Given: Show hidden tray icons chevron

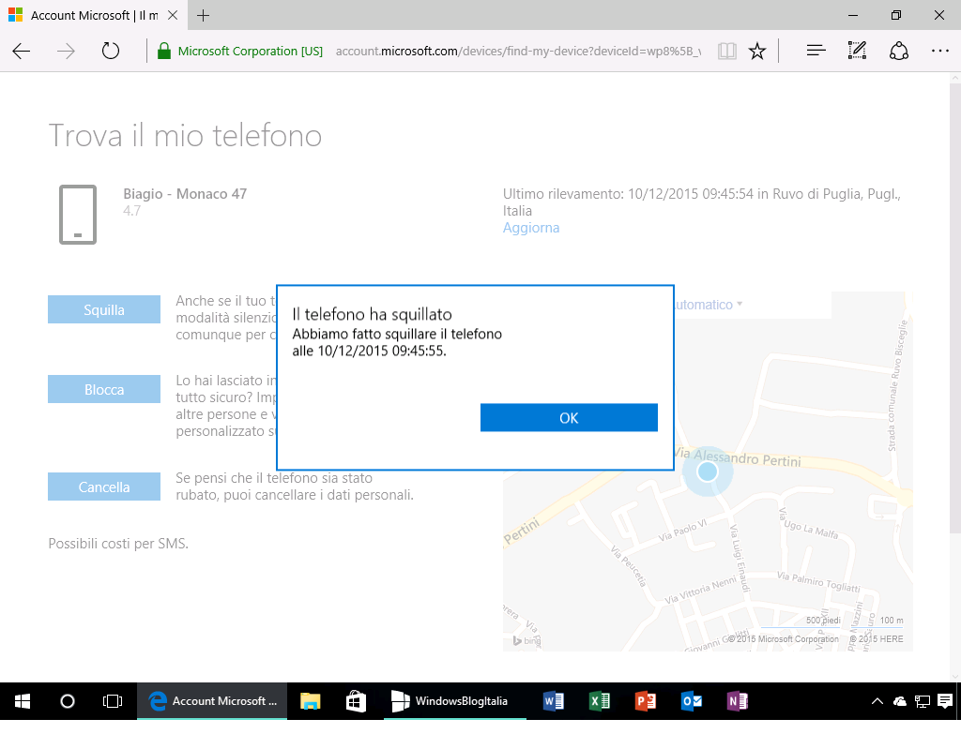Looking at the screenshot, I should pyautogui.click(x=877, y=701).
